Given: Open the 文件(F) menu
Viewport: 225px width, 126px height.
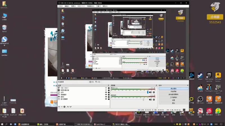Looking at the screenshot, I should [x=60, y=6].
